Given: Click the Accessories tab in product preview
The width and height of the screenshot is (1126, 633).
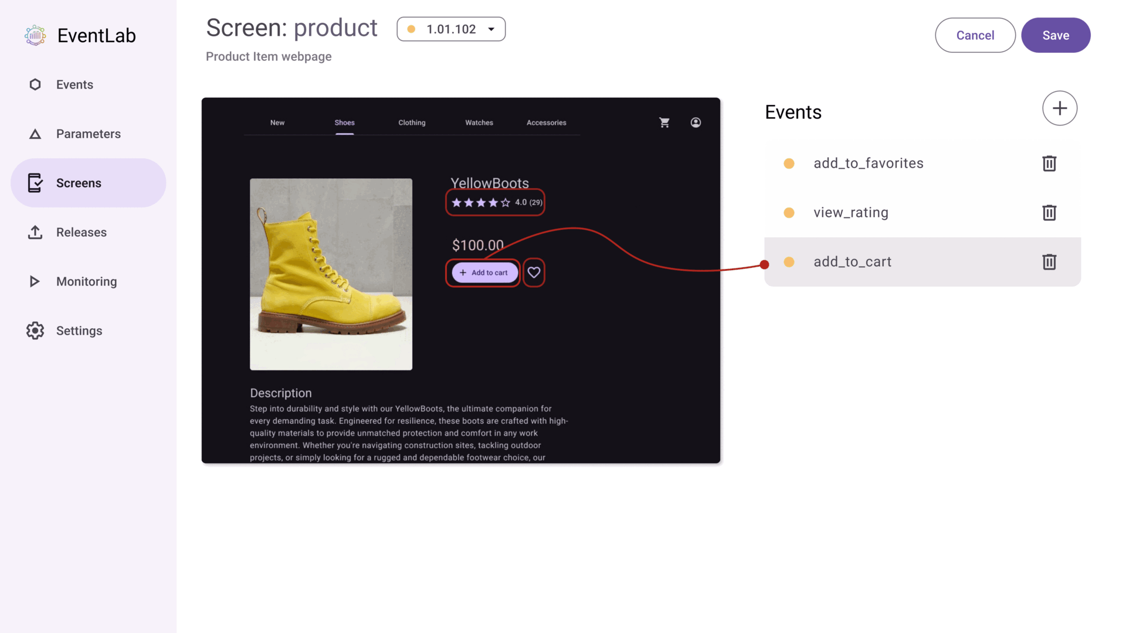Looking at the screenshot, I should click(547, 122).
